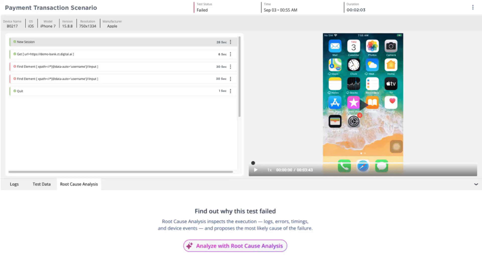Click the Stocks app icon in the video
Image resolution: width=482 pixels, height=271 pixels.
[353, 84]
